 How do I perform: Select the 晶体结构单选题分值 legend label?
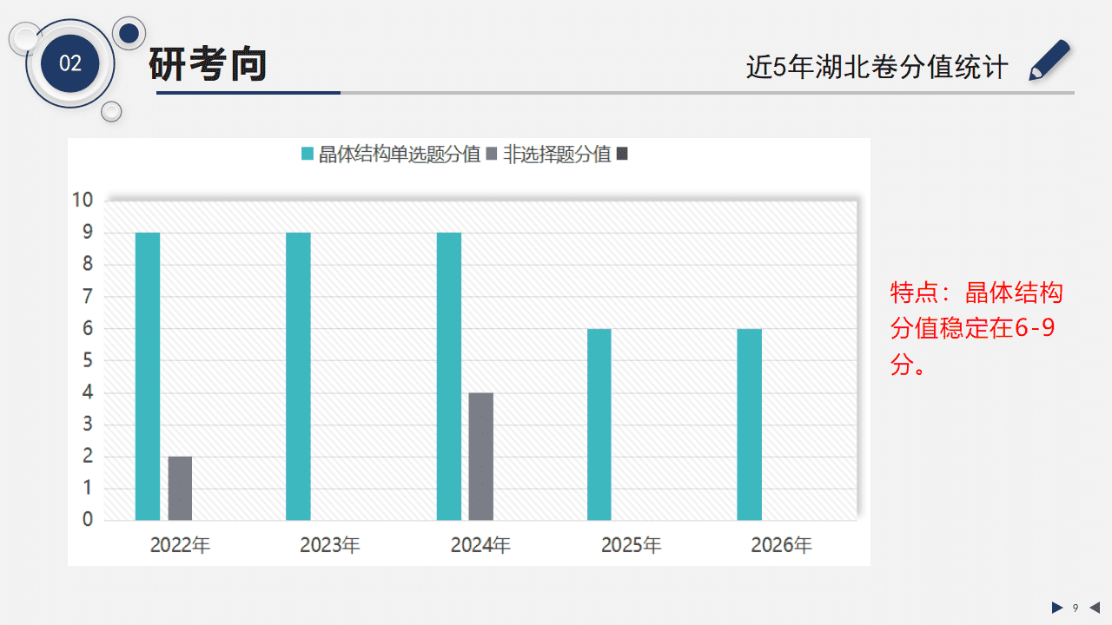pos(400,155)
